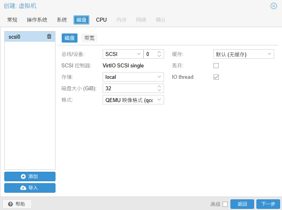Open the 带宽 (Bandwidth) sub-tab
Image resolution: width=282 pixels, height=210 pixels.
point(89,38)
